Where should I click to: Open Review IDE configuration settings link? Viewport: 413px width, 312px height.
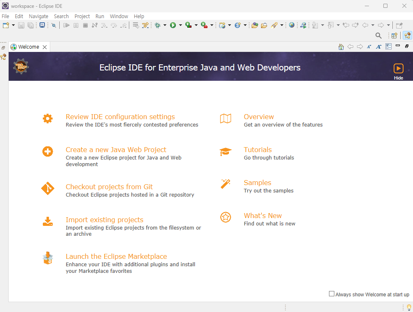120,117
